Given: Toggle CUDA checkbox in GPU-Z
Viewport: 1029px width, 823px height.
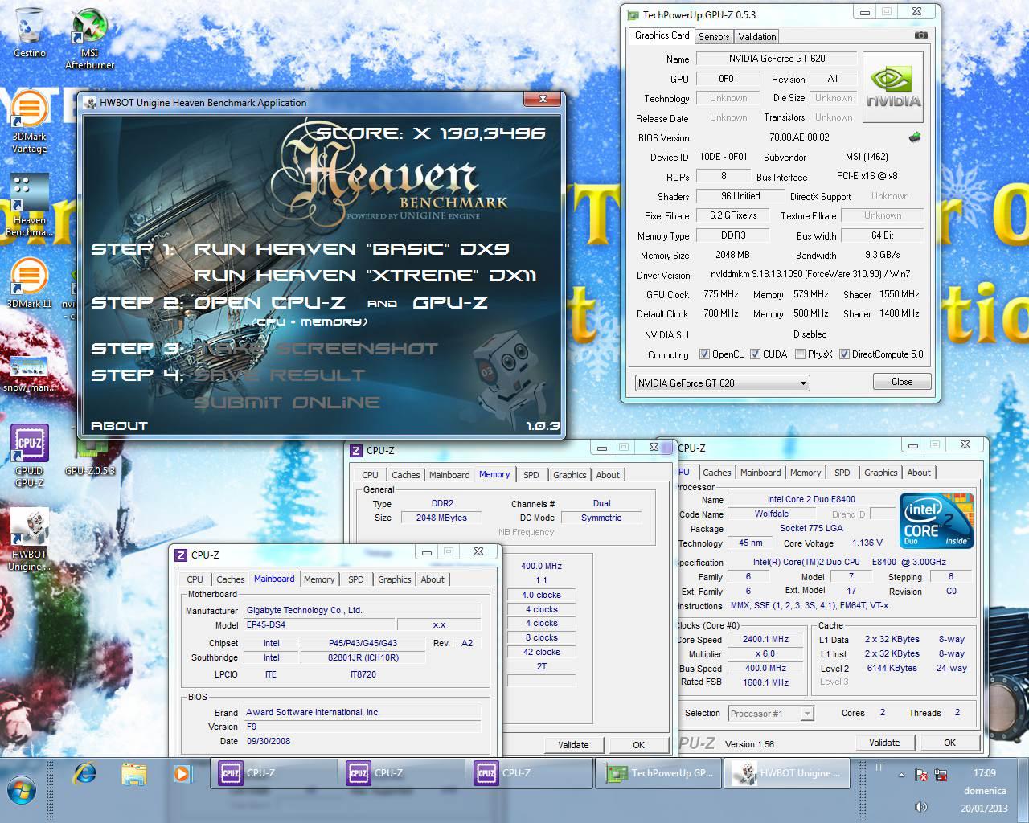Looking at the screenshot, I should pos(755,354).
